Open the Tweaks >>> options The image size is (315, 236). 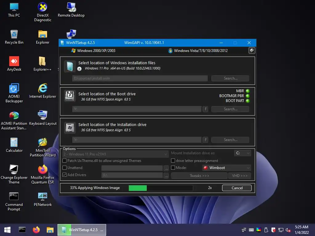(199, 175)
